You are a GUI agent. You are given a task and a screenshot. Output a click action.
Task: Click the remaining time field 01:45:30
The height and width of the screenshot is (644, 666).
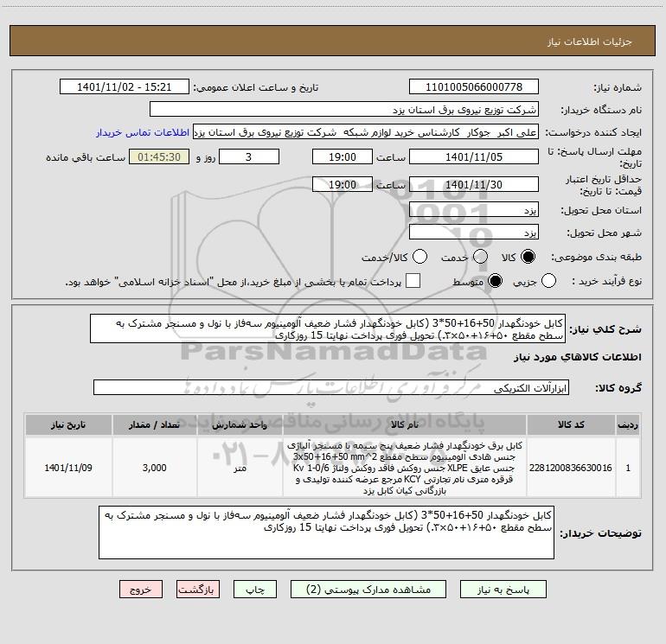(159, 157)
